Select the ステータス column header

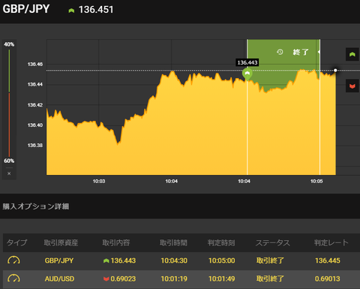pos(273,242)
